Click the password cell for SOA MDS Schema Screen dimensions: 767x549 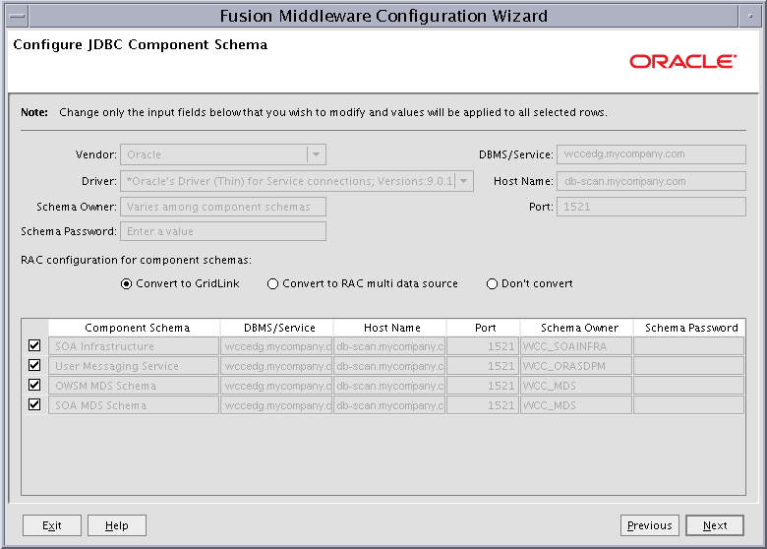(688, 404)
